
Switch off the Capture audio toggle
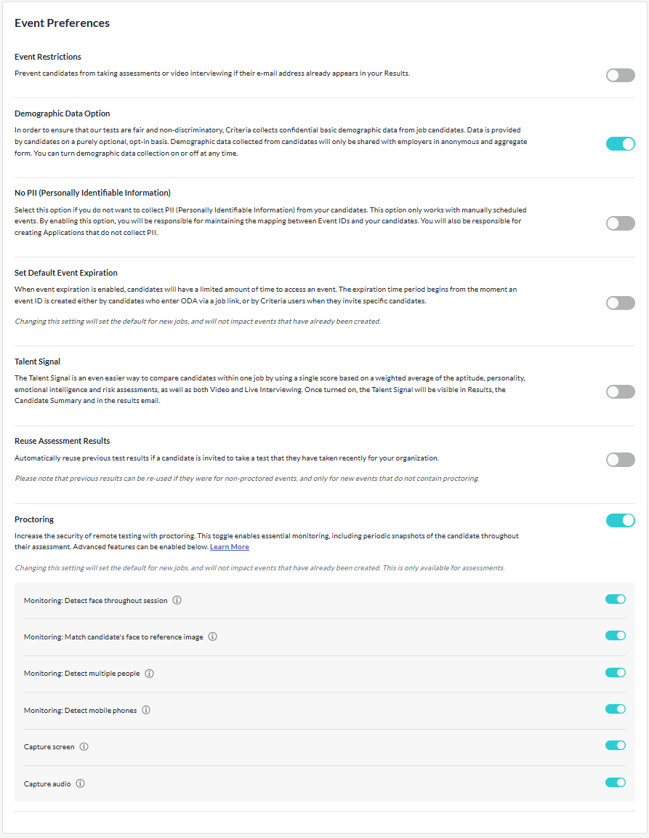[x=615, y=783]
